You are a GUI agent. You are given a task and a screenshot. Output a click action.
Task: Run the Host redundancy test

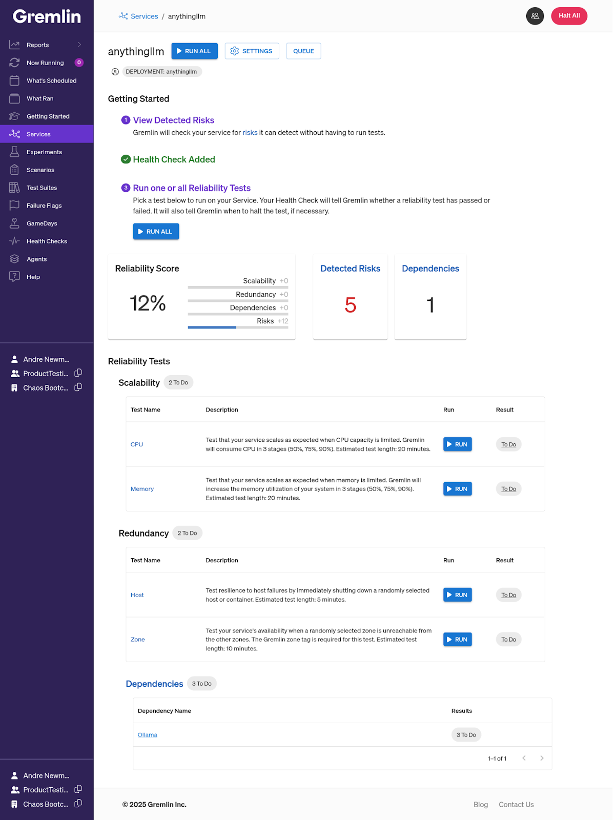[457, 595]
